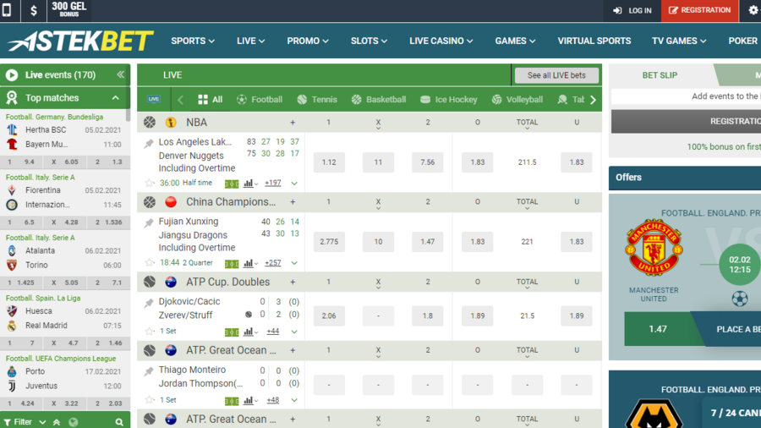Toggle favorite star for Thiago Monteiro match
Viewport: 761px width, 428px height.
[x=150, y=400]
